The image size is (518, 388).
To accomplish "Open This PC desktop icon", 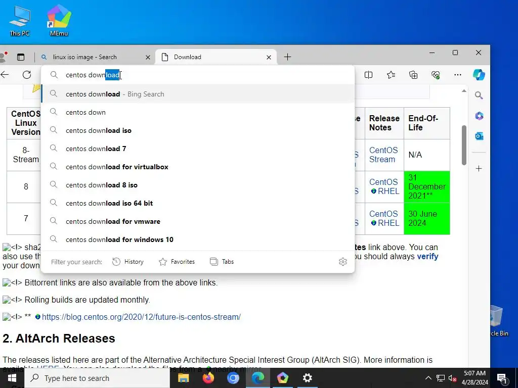I will click(x=20, y=21).
